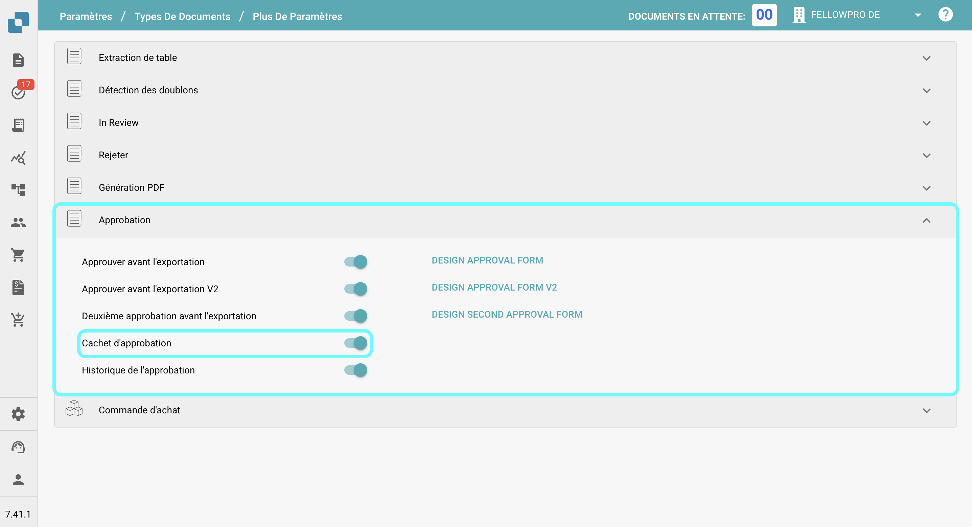Screen dimensions: 972x527
Task: Navigate to Types De Documents breadcrumb
Action: click(x=182, y=16)
